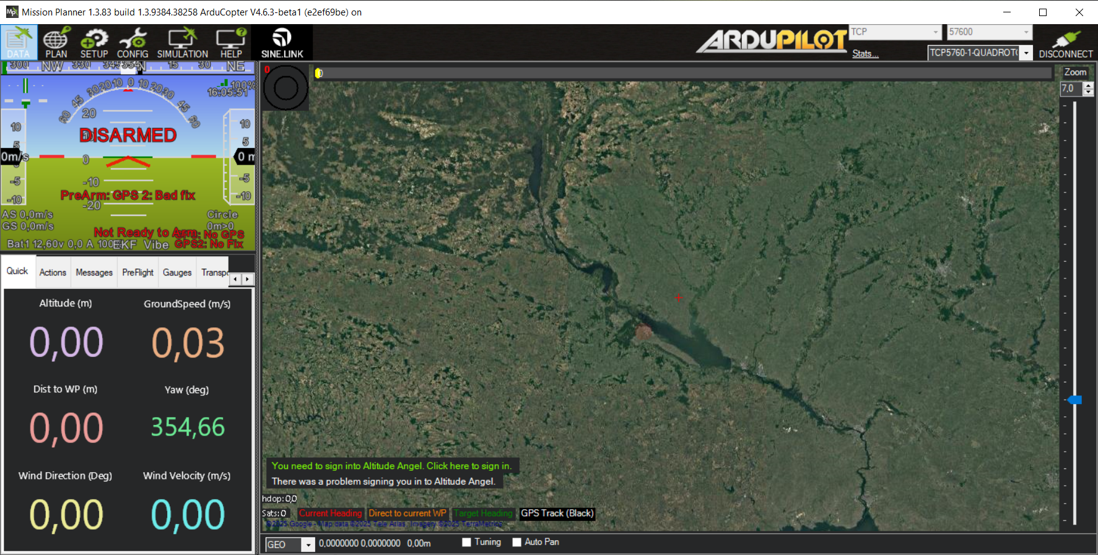Open the Stats... link
Viewport: 1098px width, 555px height.
tap(865, 54)
